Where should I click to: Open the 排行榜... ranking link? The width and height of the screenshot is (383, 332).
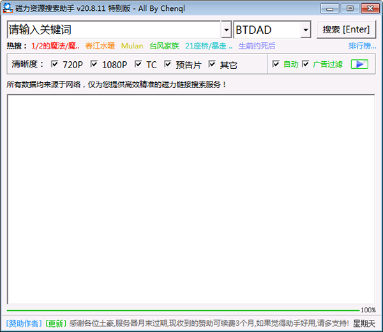[362, 46]
